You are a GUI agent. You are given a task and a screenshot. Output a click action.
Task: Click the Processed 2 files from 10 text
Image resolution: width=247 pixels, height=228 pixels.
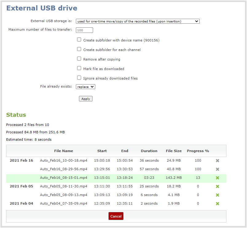click(x=28, y=125)
